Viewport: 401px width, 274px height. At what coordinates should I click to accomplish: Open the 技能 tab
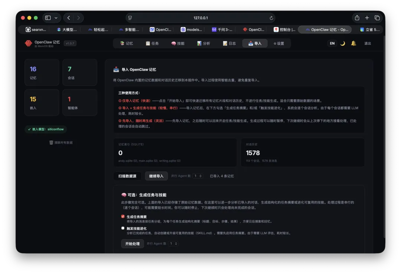coord(178,43)
